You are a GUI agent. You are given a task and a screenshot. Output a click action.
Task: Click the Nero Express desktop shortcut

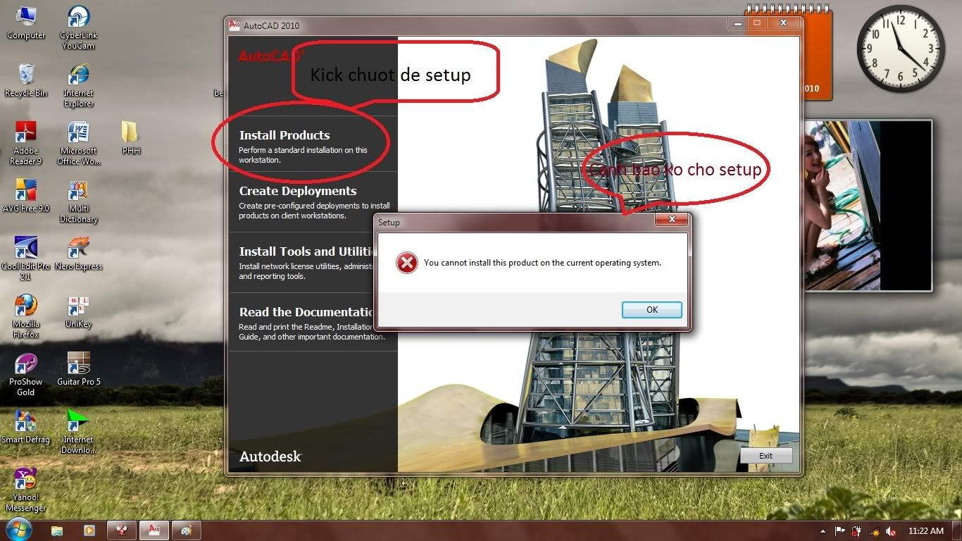tap(78, 254)
